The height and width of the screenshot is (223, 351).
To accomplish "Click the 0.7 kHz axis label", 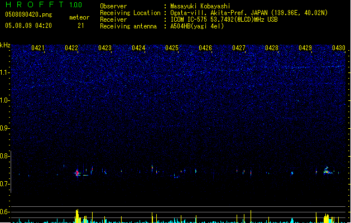I will pyautogui.click(x=5, y=184).
